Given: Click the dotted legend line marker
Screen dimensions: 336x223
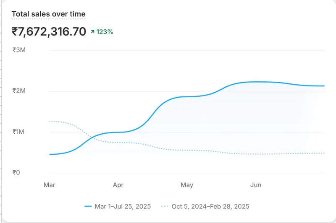Looking at the screenshot, I should pos(165,206).
